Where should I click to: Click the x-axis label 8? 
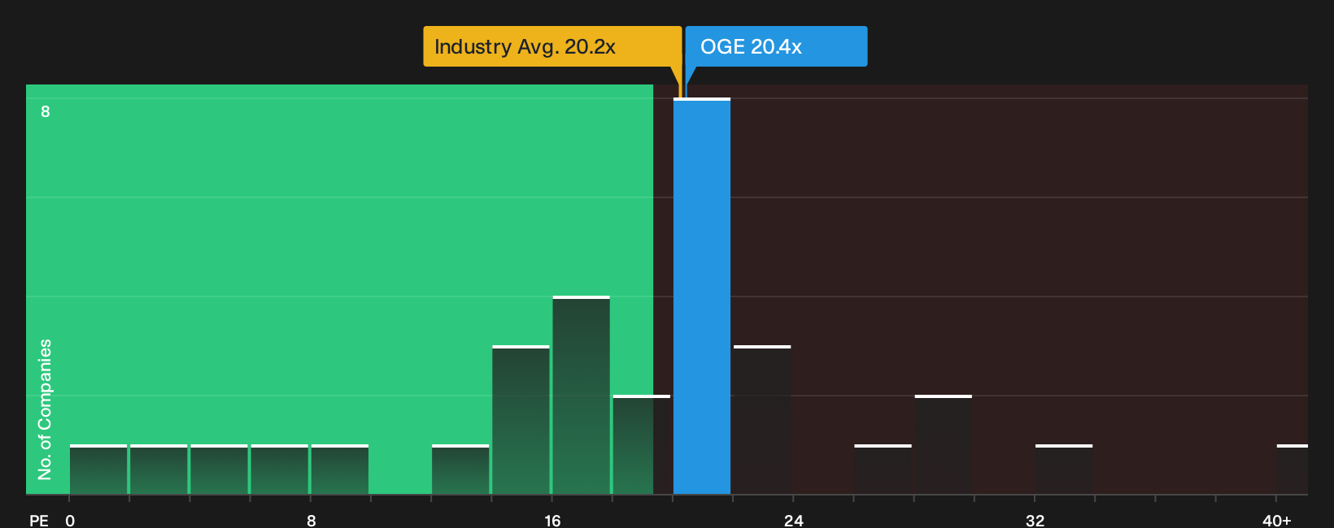[x=312, y=520]
